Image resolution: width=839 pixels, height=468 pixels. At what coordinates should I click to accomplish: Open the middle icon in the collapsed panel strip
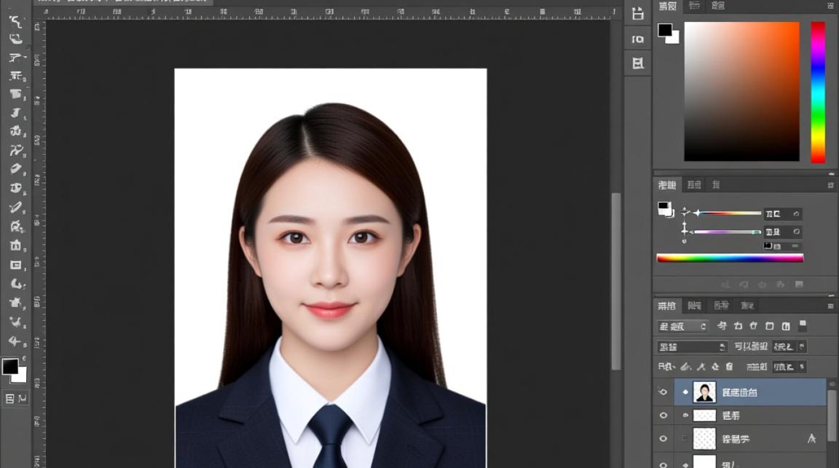(637, 39)
